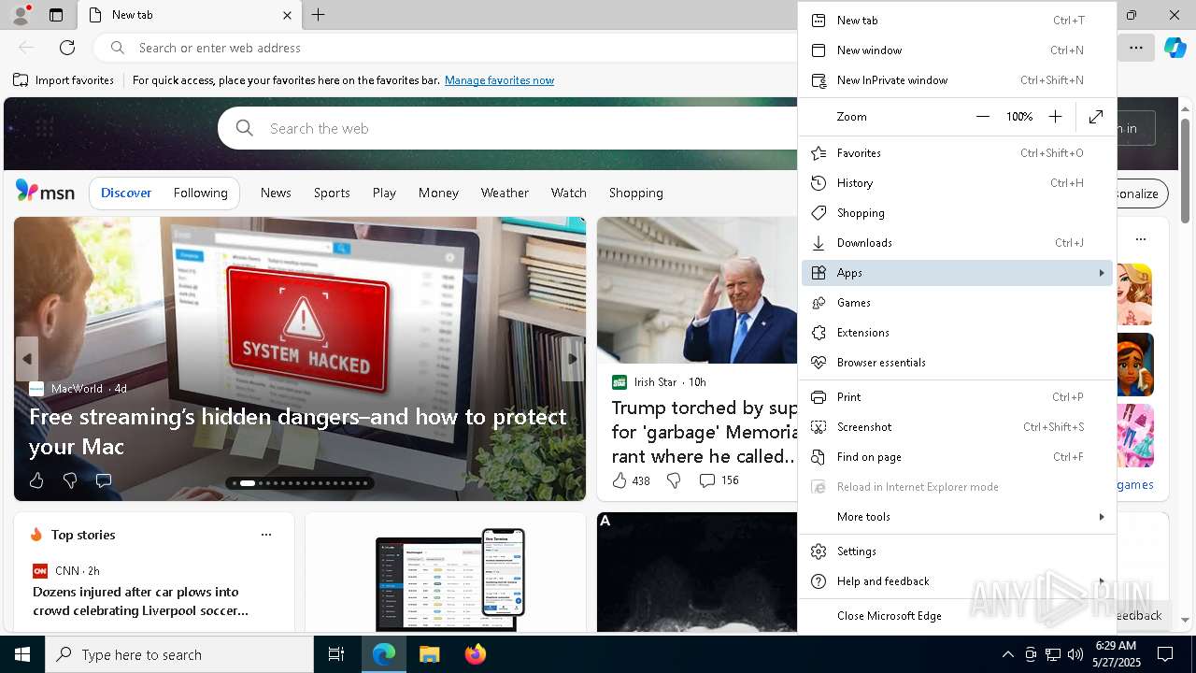Open Extensions from the menu
Image resolution: width=1196 pixels, height=673 pixels.
(x=957, y=333)
